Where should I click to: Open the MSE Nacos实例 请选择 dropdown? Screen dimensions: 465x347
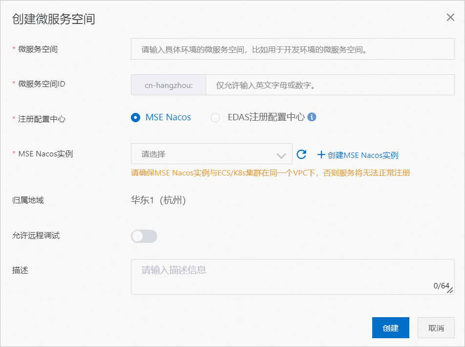click(211, 154)
